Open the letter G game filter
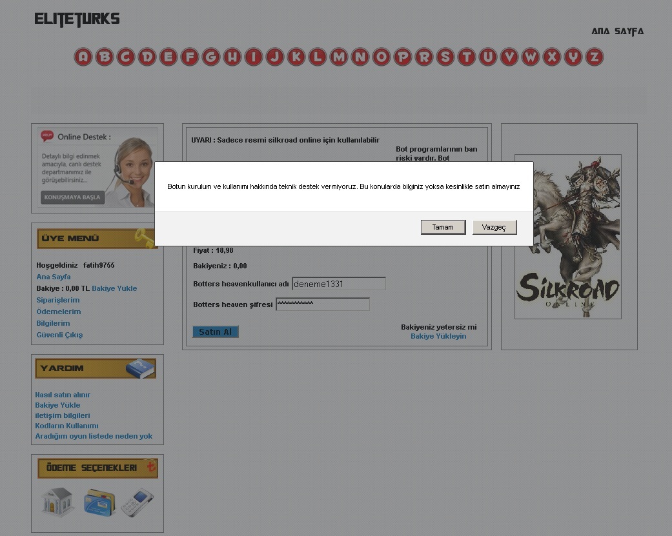The image size is (672, 536). (x=211, y=57)
